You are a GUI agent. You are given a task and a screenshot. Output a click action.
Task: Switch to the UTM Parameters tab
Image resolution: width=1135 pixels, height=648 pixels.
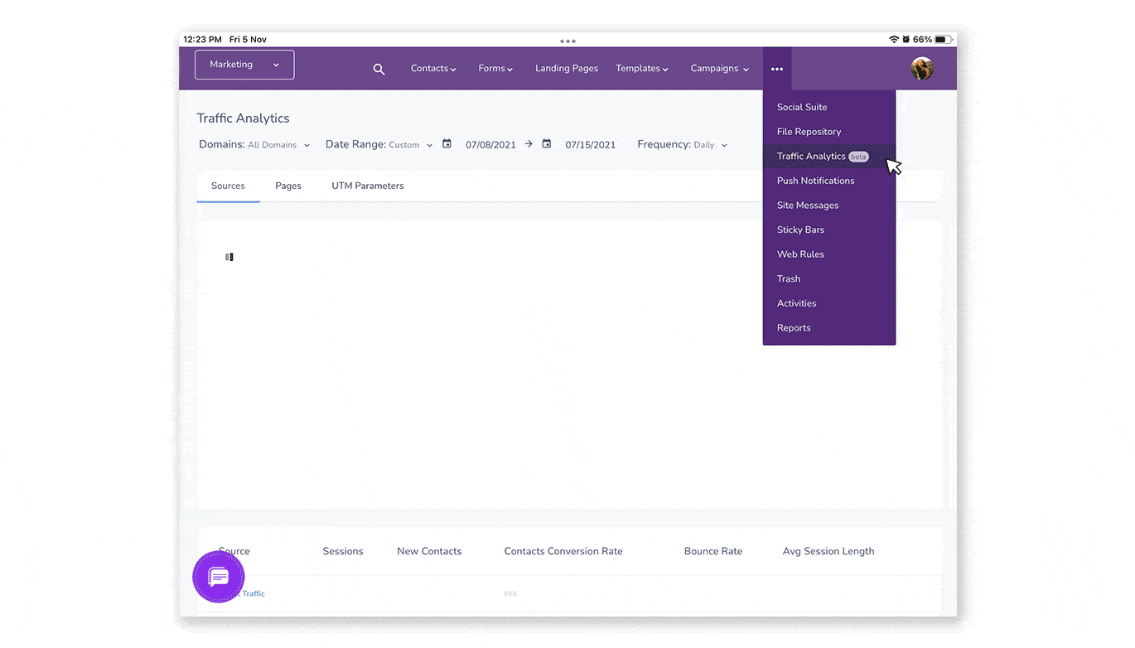(x=368, y=186)
